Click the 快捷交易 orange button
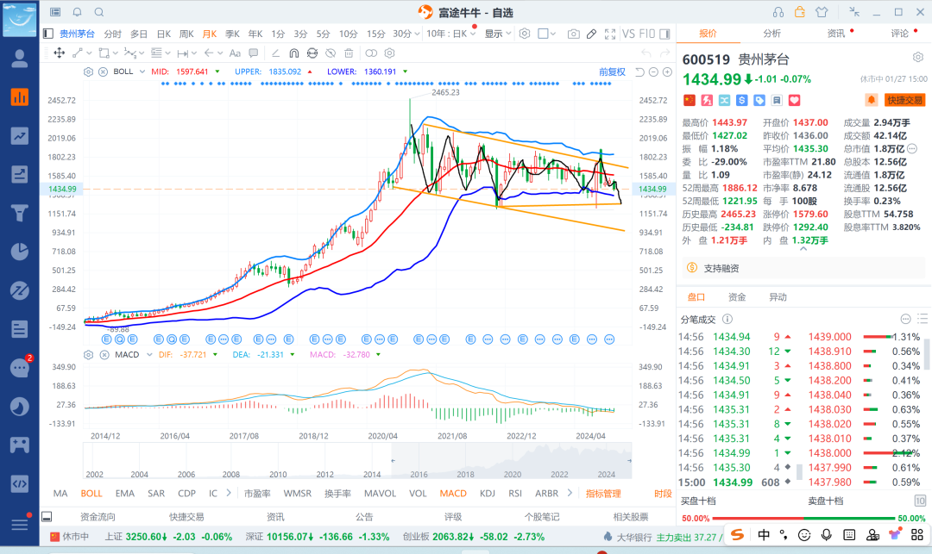Viewport: 932px width, 554px height. tap(904, 101)
